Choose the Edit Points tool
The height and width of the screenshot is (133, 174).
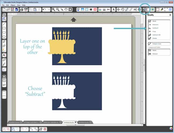tap(4, 19)
